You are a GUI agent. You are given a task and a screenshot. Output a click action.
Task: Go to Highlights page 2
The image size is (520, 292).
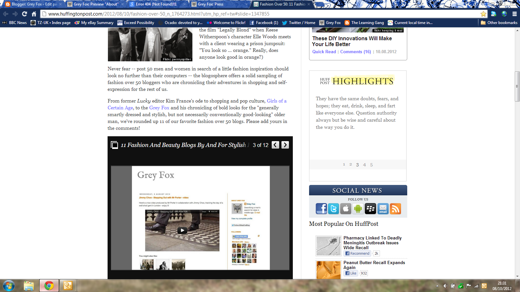tap(351, 164)
